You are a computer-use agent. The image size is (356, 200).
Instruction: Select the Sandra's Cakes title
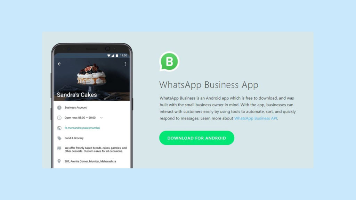click(77, 95)
